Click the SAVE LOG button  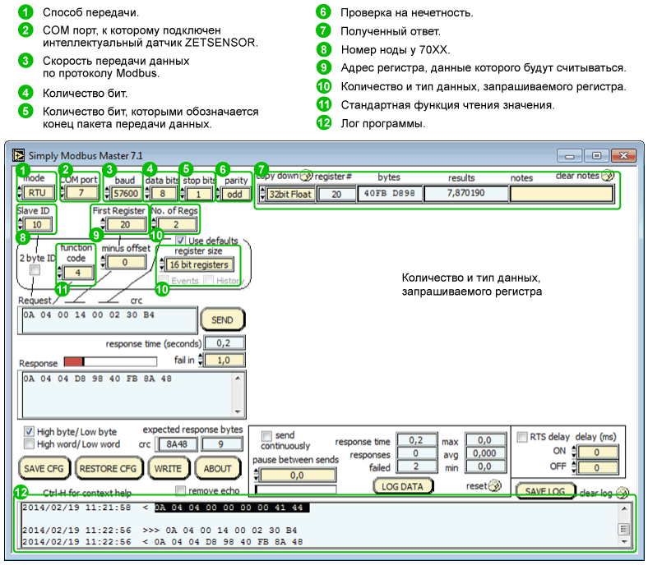545,491
